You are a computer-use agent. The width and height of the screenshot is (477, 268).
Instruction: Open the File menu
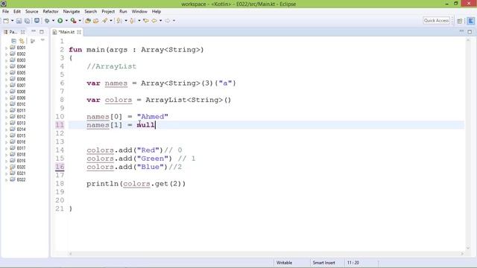tap(5, 12)
